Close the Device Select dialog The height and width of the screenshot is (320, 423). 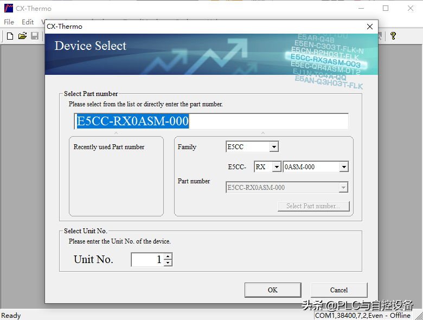pos(370,26)
